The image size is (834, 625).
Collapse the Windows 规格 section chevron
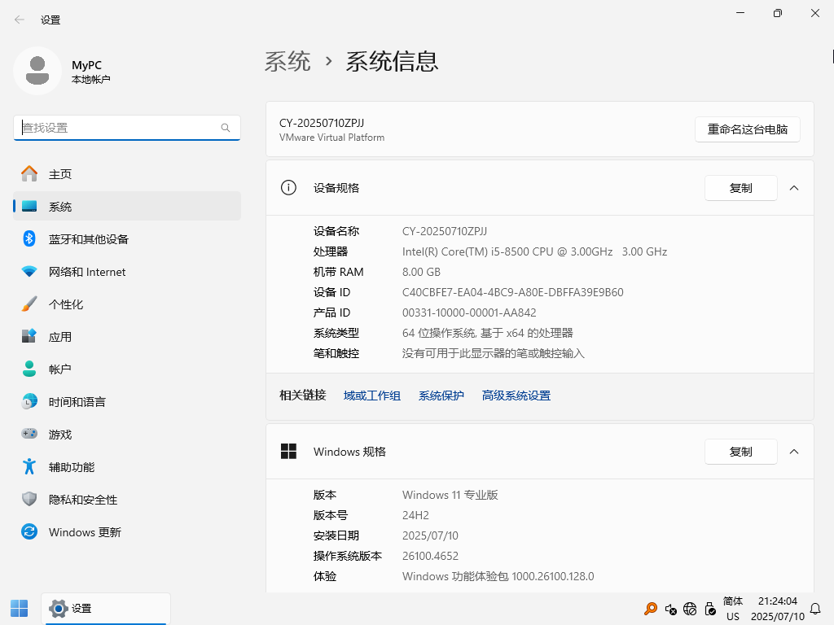coord(794,451)
